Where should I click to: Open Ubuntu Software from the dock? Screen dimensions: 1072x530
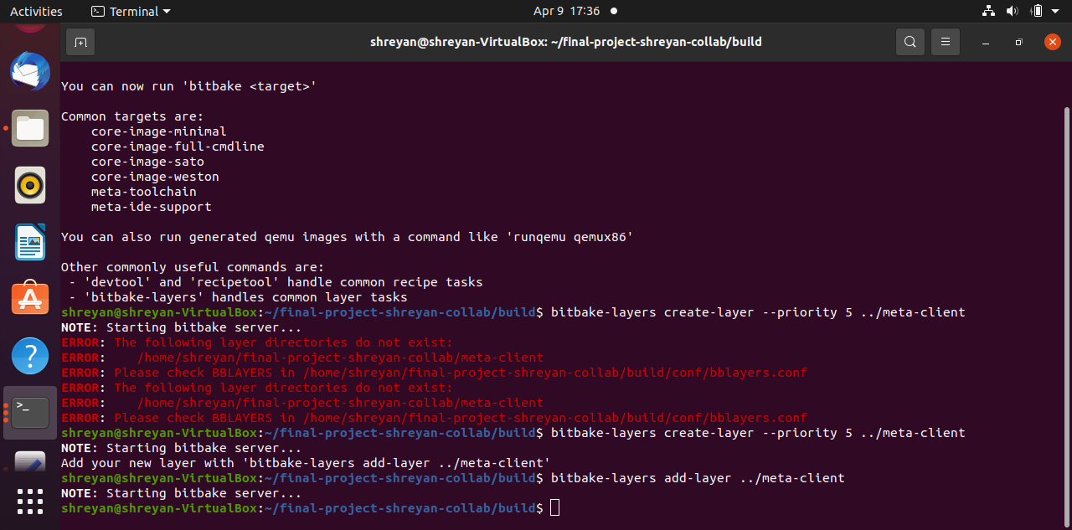[30, 299]
